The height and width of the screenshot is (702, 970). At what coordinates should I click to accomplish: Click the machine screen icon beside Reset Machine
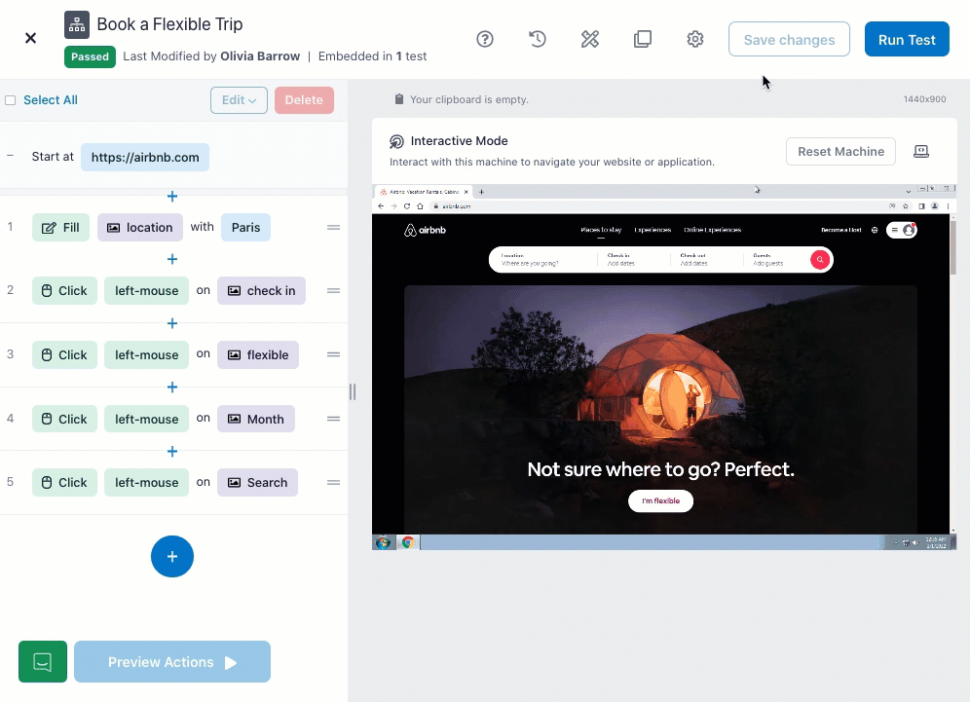pos(921,152)
